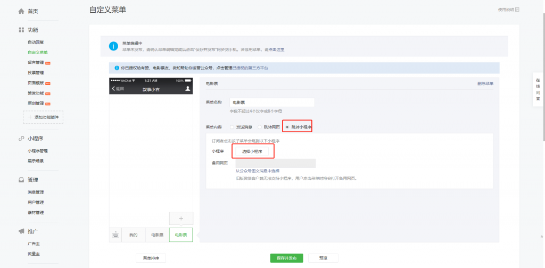545x268 pixels.
Task: Open 广告主 in the sidebar
Action: pyautogui.click(x=34, y=244)
